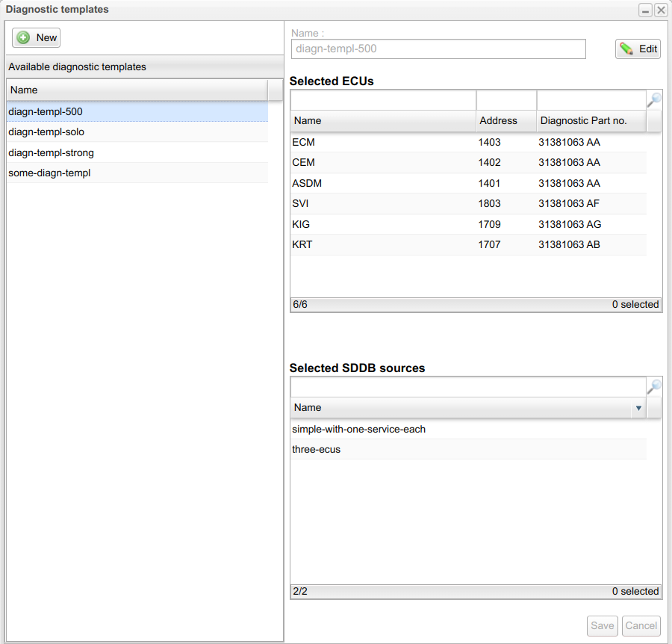Click the ECU Name filter field

pyautogui.click(x=382, y=100)
